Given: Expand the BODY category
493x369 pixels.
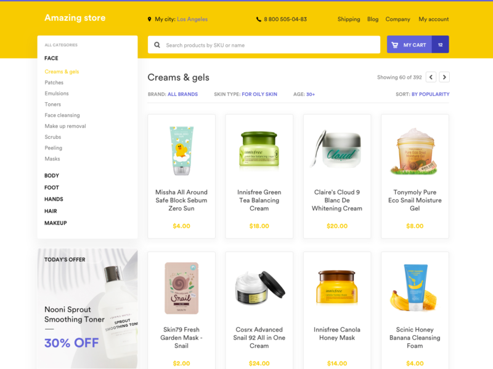Looking at the screenshot, I should pyautogui.click(x=52, y=175).
